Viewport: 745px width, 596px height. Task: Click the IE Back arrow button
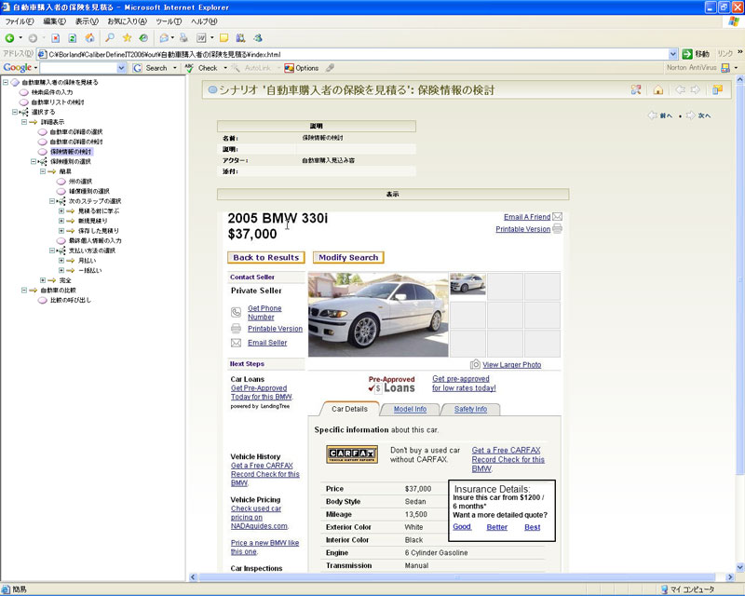(x=9, y=38)
